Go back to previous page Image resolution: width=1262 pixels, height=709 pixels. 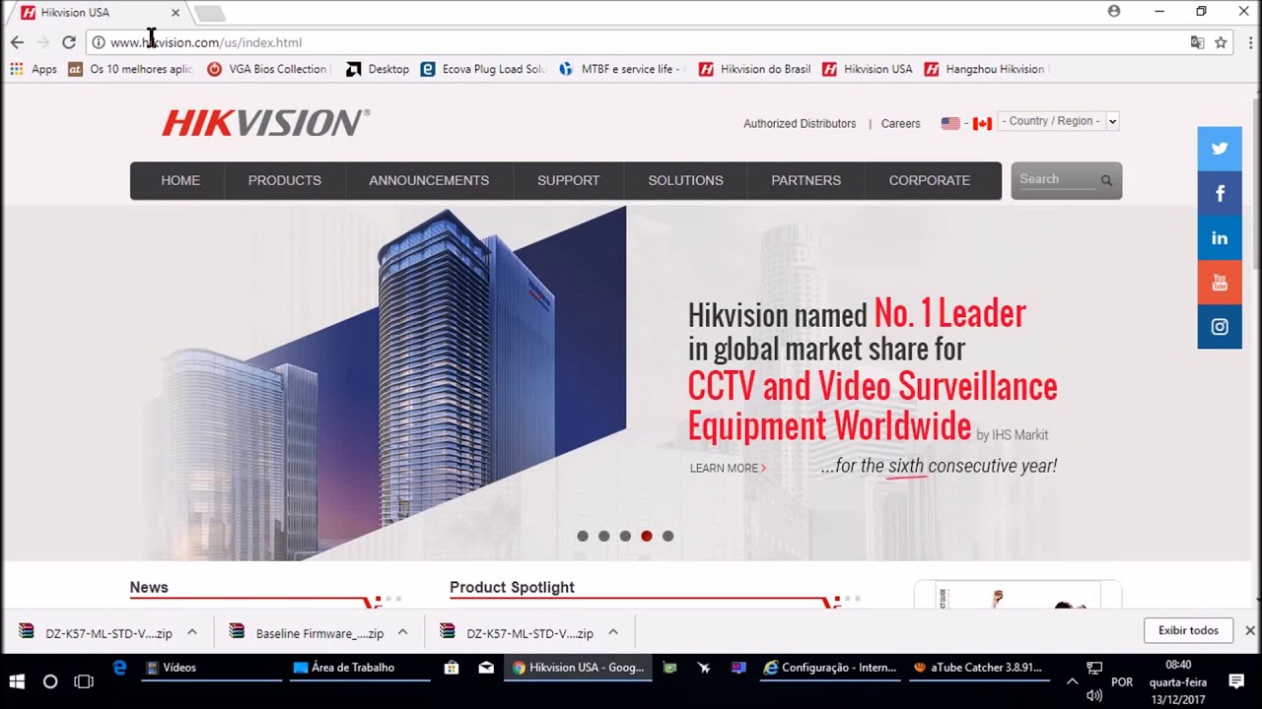(x=17, y=42)
